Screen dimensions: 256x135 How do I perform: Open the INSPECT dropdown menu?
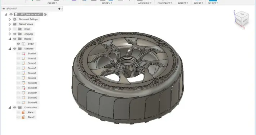click(183, 3)
